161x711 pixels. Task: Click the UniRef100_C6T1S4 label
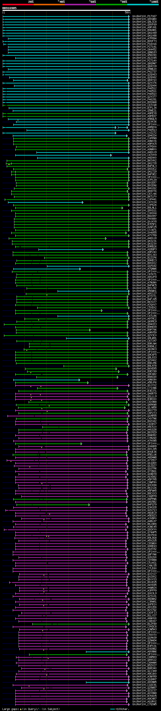[x=144, y=202]
